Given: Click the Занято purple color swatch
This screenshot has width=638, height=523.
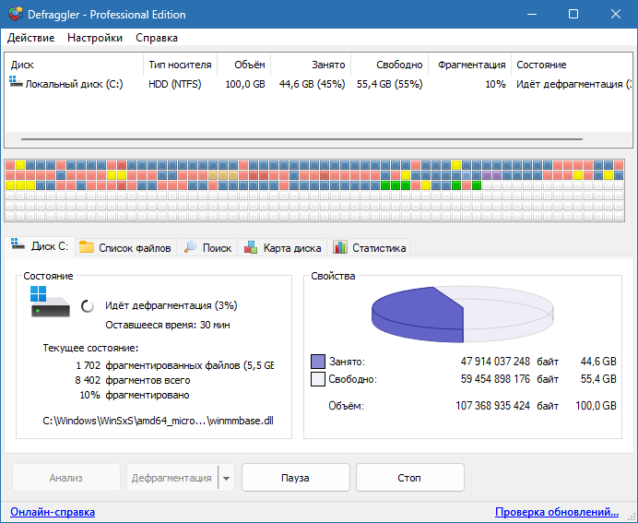Looking at the screenshot, I should pyautogui.click(x=318, y=362).
